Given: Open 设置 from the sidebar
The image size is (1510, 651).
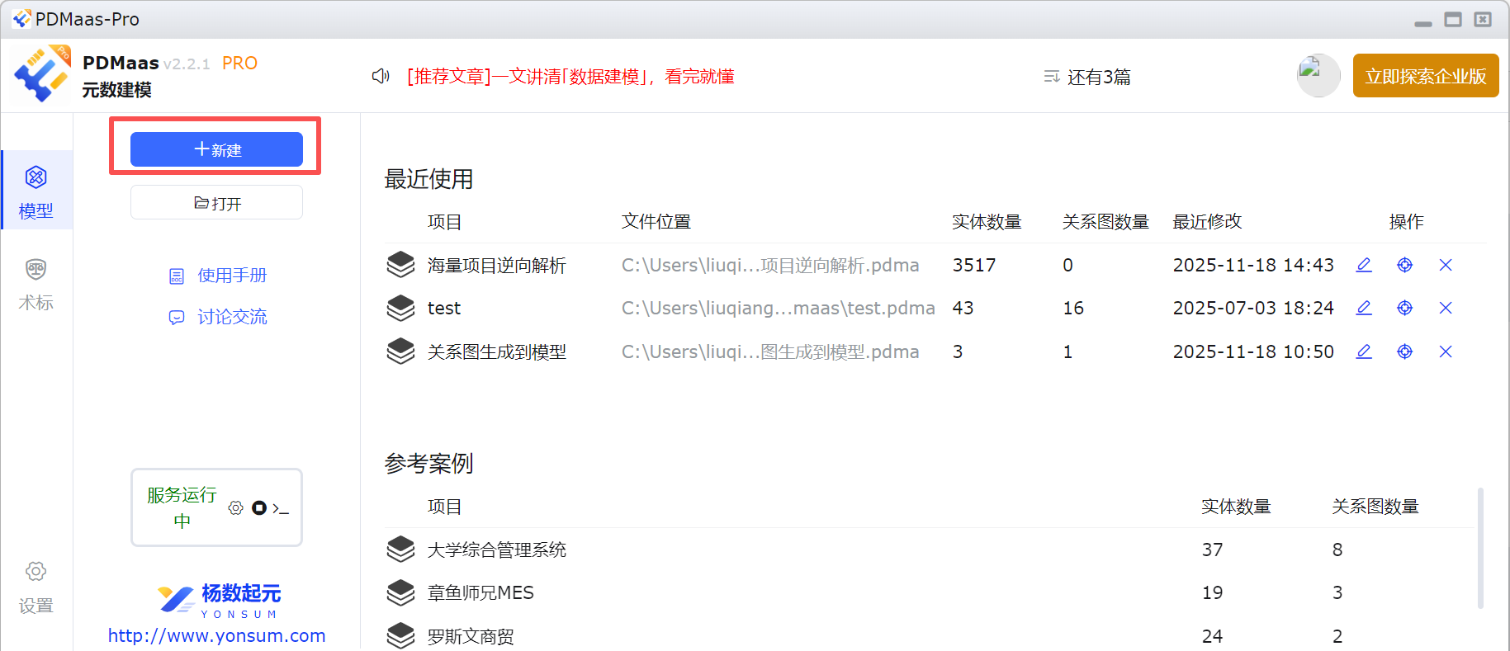Looking at the screenshot, I should point(36,586).
